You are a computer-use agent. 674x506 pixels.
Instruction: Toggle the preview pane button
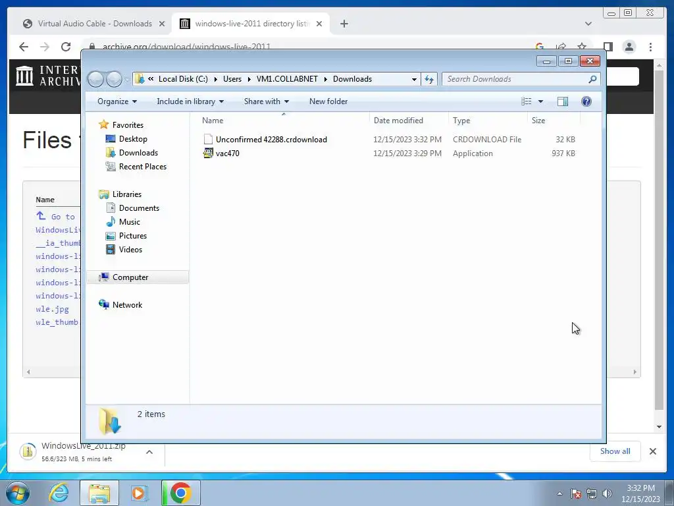562,101
